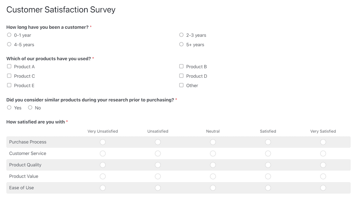
Task: Select Yes for considering similar products
Action: pyautogui.click(x=9, y=107)
